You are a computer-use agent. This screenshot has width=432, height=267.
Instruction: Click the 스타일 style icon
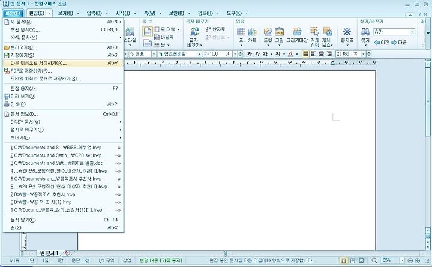click(130, 32)
